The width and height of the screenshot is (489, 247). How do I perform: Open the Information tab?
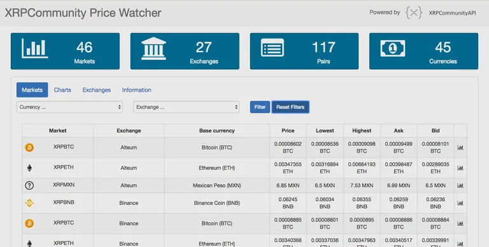[137, 90]
